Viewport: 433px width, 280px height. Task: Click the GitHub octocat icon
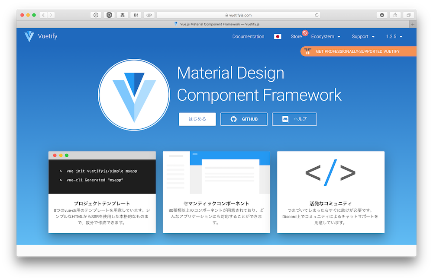pyautogui.click(x=234, y=119)
